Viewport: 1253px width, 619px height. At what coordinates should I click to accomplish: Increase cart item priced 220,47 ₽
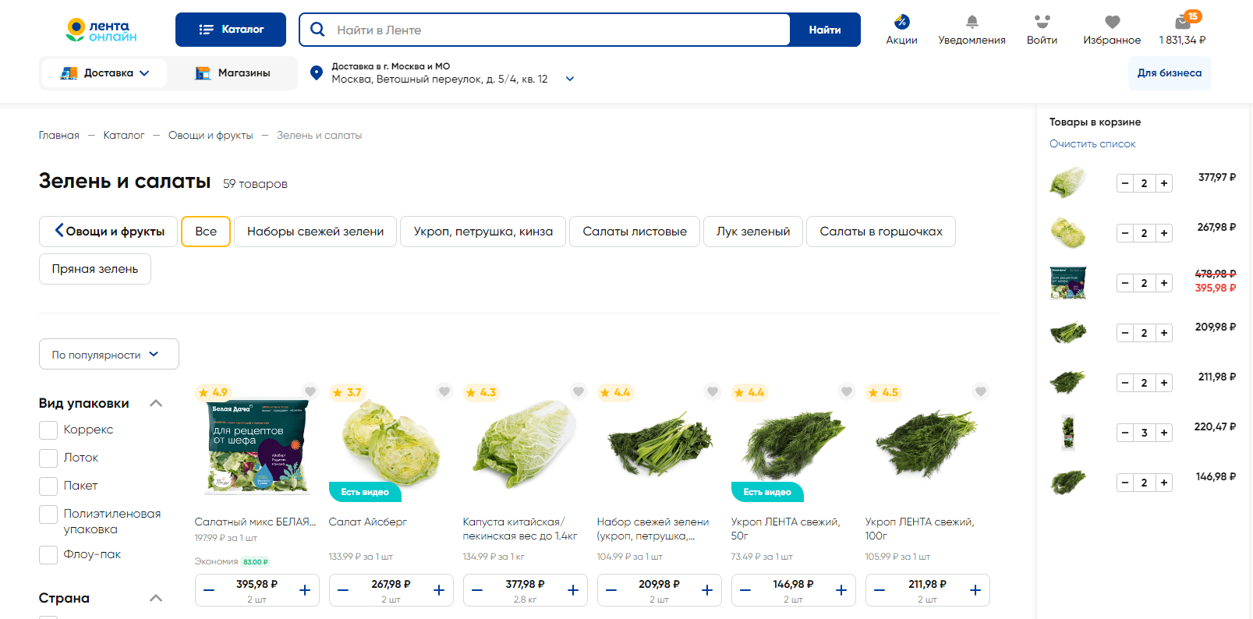[x=1164, y=433]
